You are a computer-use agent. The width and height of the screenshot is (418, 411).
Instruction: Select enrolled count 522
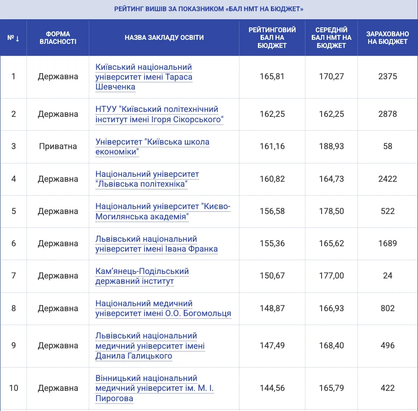pyautogui.click(x=388, y=211)
